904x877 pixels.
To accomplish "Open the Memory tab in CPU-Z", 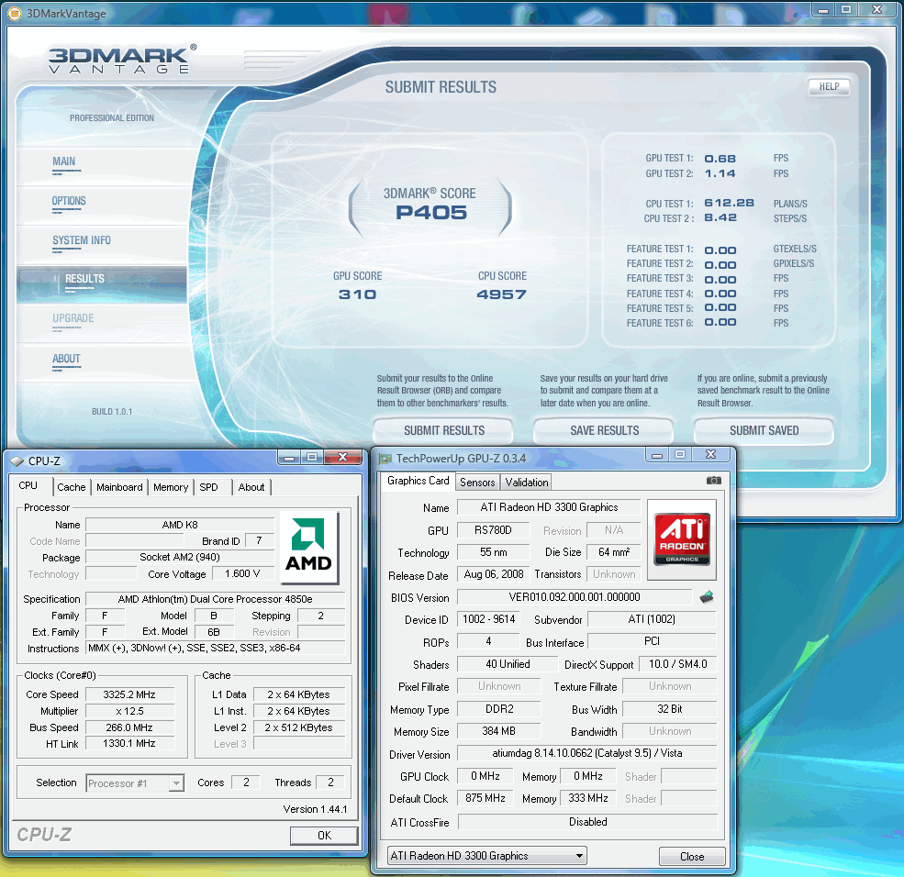I will pos(171,487).
